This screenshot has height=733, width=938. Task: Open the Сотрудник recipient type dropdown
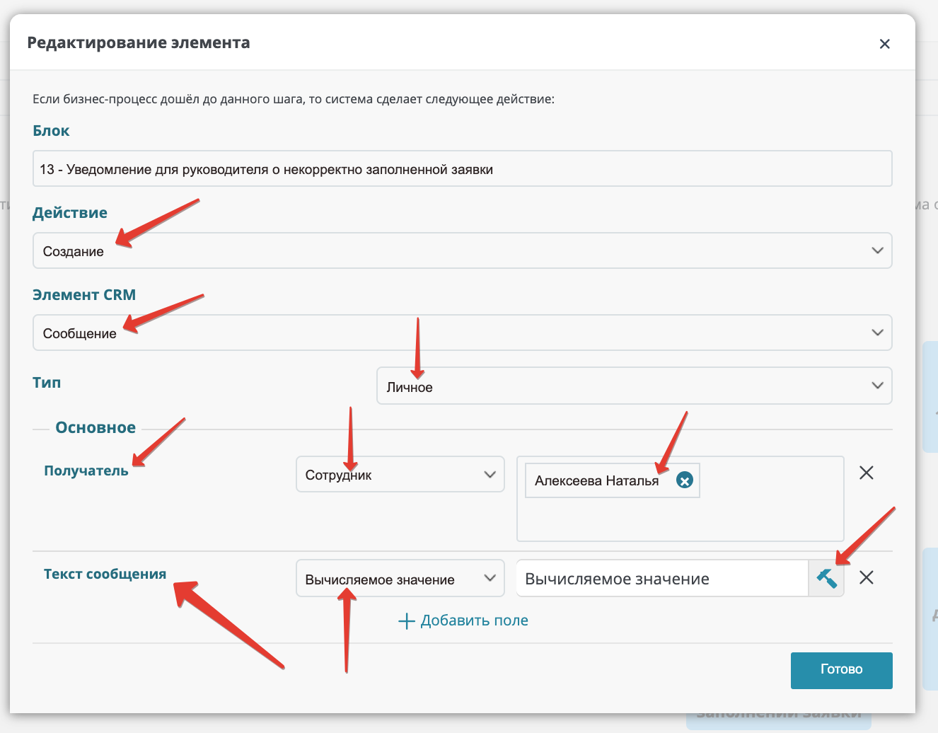[400, 474]
